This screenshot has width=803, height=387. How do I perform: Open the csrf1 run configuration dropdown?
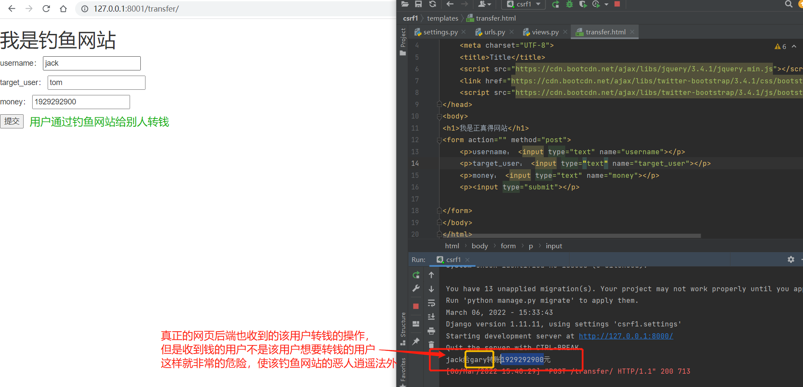tap(524, 4)
